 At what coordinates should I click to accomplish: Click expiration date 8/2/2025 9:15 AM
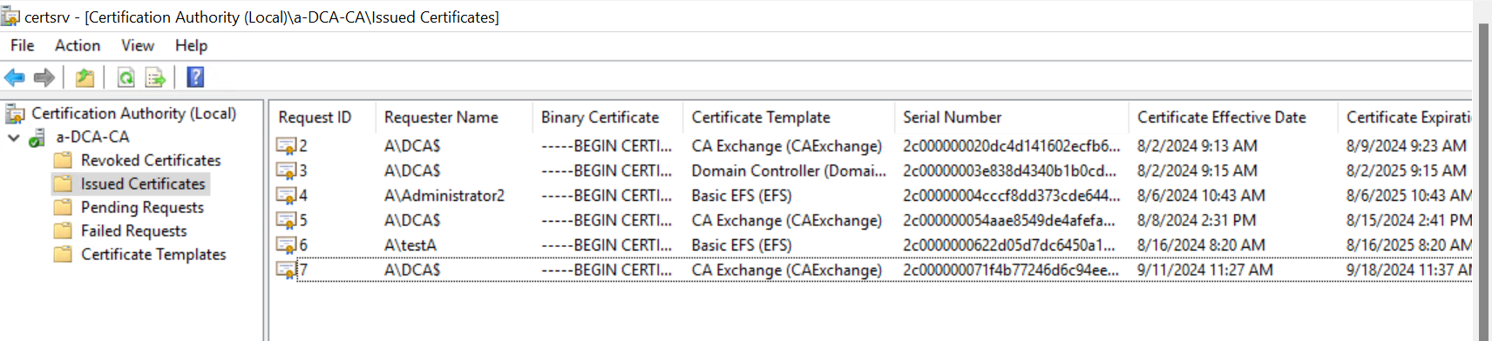tap(1407, 171)
